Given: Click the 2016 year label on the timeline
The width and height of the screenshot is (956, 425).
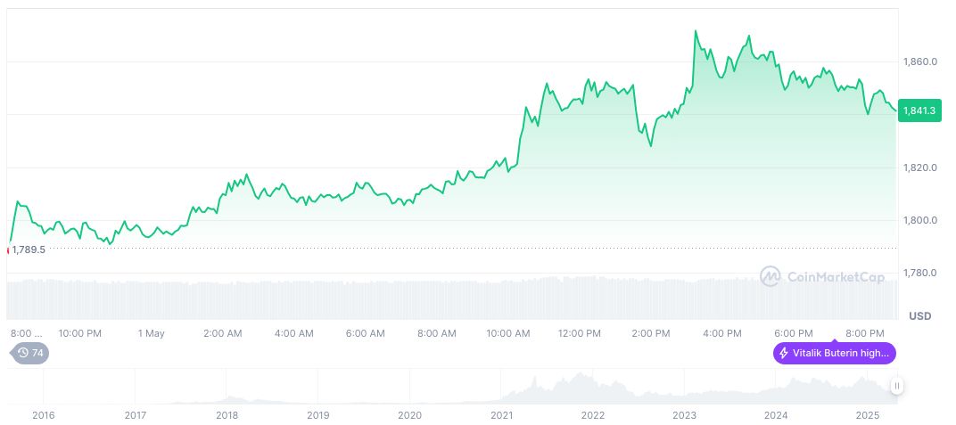Looking at the screenshot, I should click(43, 415).
